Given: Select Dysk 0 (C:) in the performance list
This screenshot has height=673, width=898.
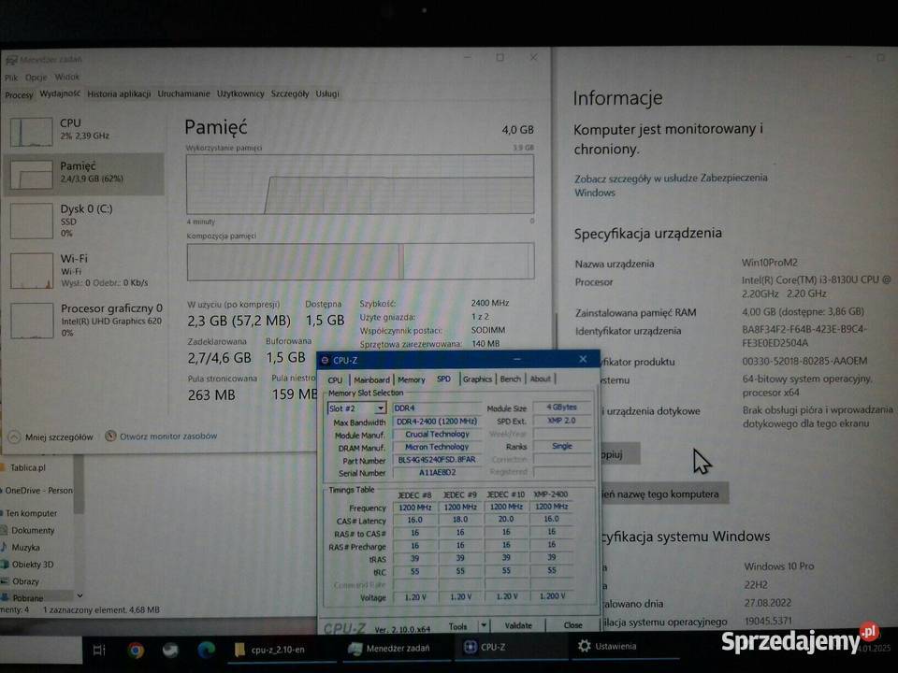Looking at the screenshot, I should click(32, 221).
